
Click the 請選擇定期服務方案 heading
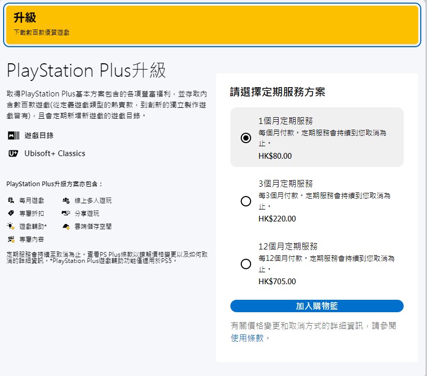[278, 92]
